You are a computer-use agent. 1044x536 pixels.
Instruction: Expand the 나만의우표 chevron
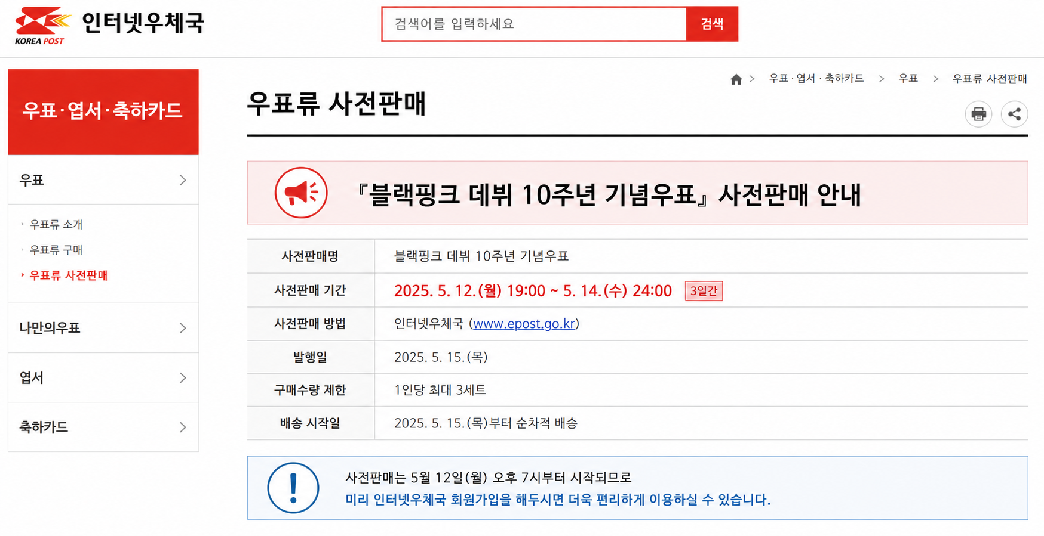pos(183,328)
